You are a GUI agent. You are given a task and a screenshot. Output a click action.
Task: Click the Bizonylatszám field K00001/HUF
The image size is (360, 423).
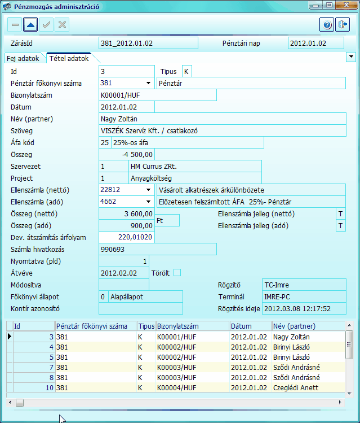click(158, 95)
